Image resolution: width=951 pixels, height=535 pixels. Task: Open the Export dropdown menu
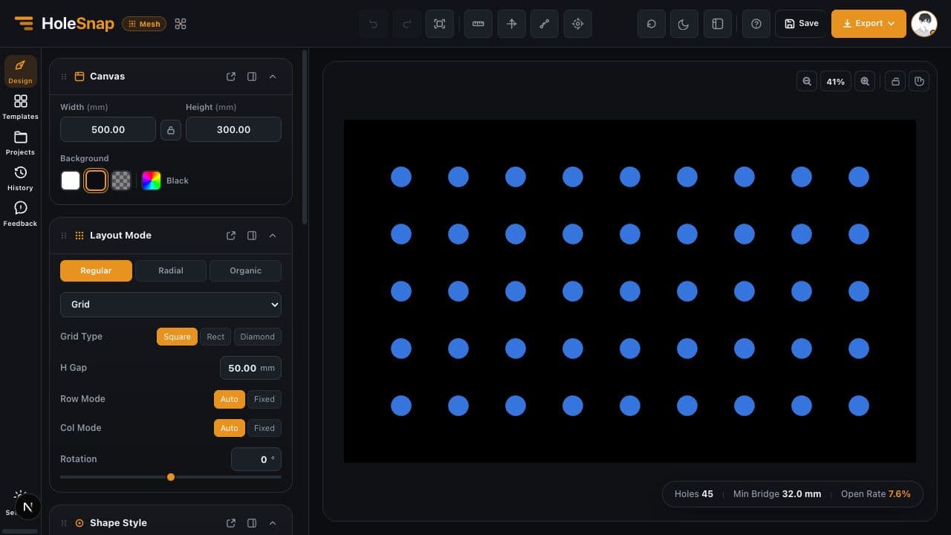click(869, 24)
